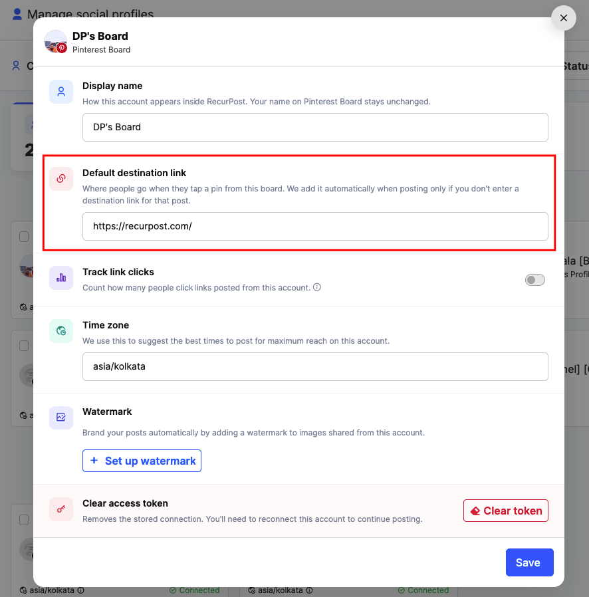The height and width of the screenshot is (597, 589).
Task: Click the Clear access token heading
Action: [125, 503]
